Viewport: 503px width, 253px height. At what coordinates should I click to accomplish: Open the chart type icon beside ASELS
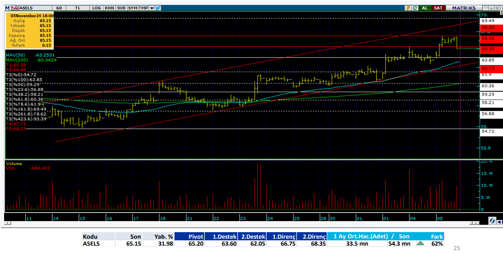pyautogui.click(x=14, y=8)
